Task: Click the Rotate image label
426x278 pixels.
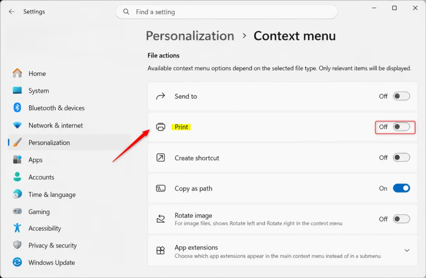Action: click(193, 216)
